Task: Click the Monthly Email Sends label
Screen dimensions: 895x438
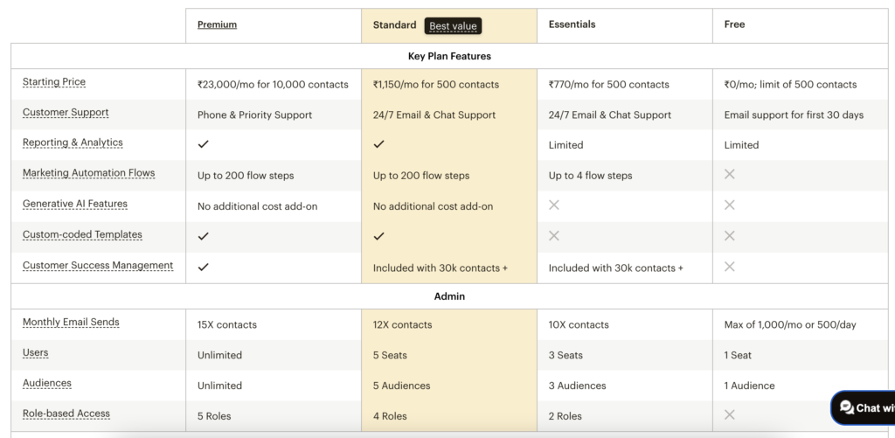Action: pyautogui.click(x=71, y=323)
